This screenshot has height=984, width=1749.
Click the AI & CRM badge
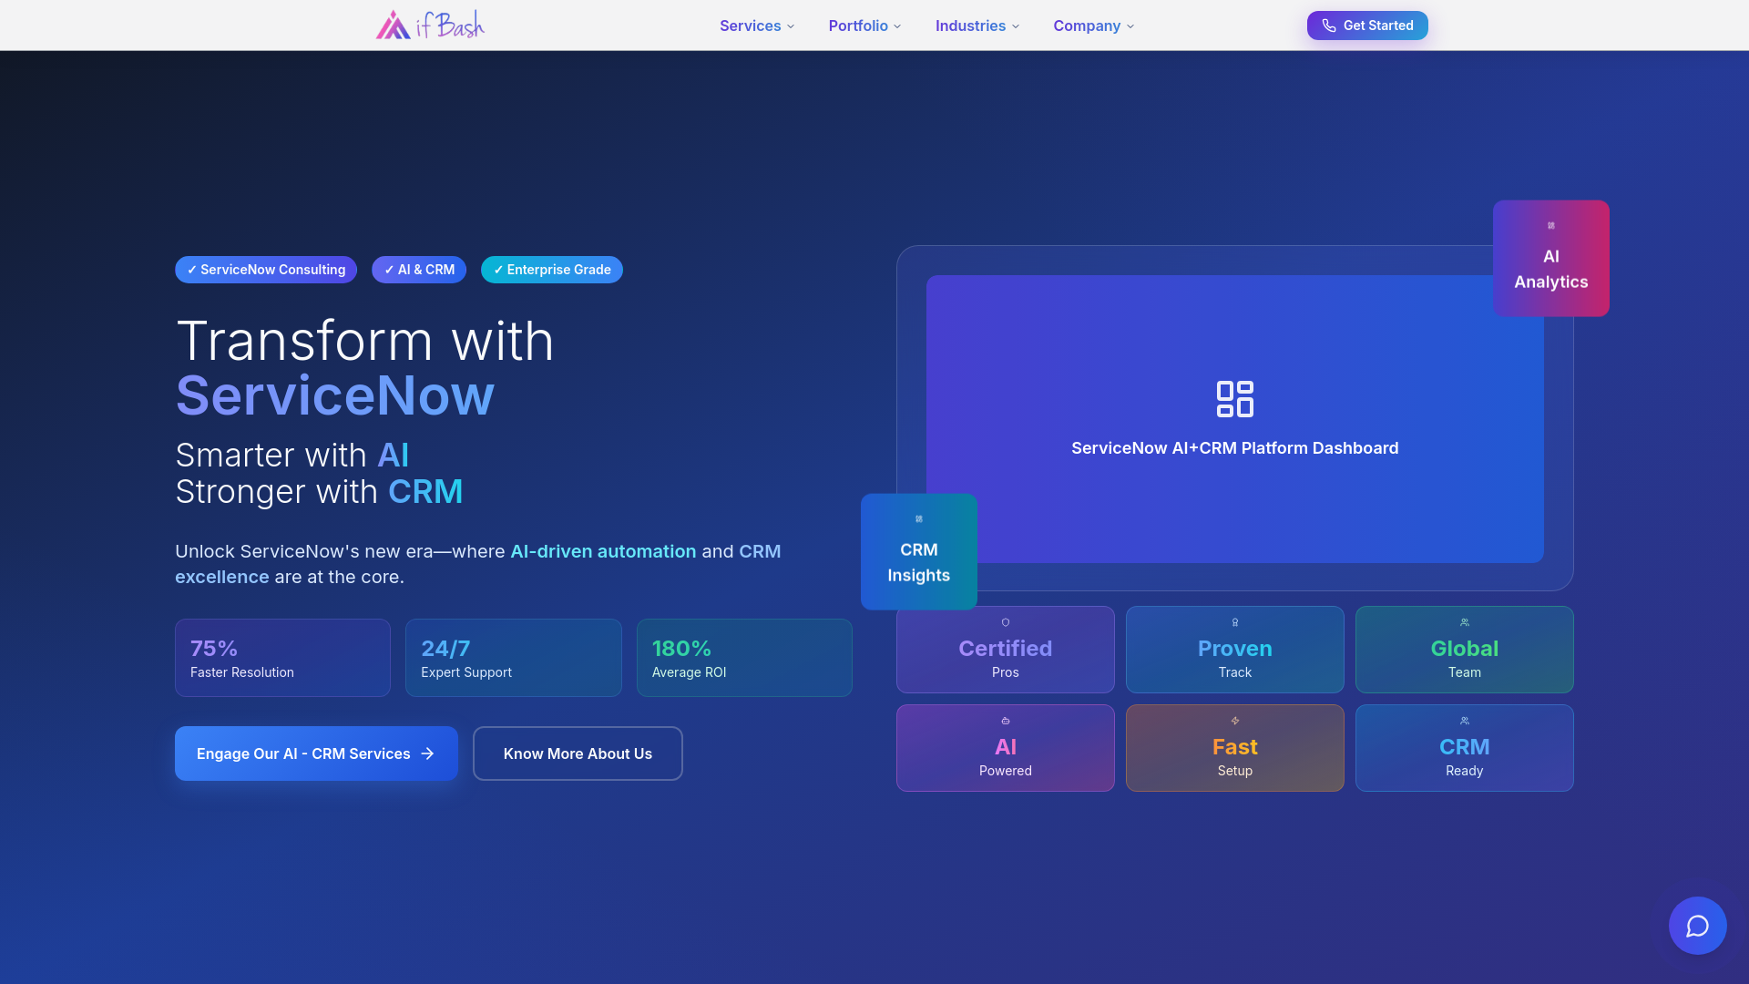419,270
